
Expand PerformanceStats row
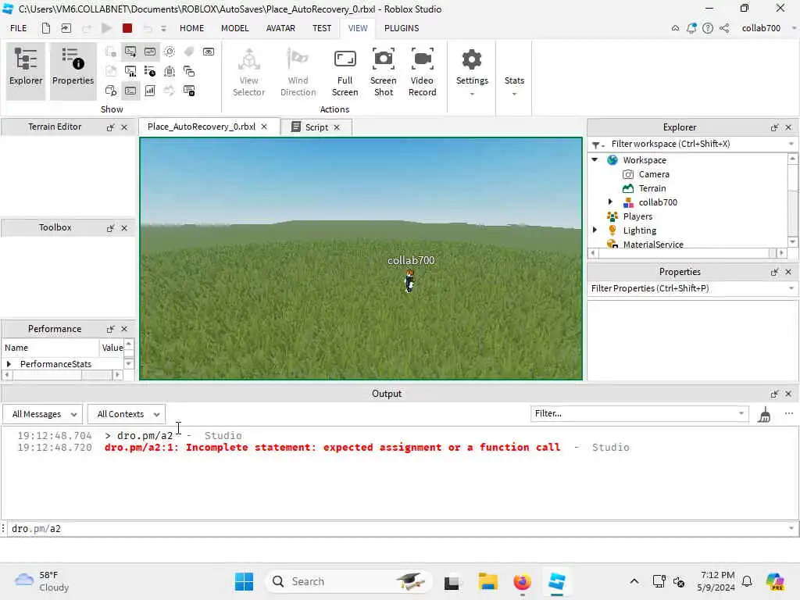tap(9, 364)
